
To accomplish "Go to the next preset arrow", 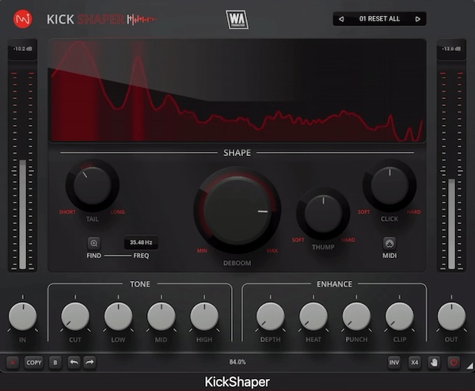I will 418,19.
